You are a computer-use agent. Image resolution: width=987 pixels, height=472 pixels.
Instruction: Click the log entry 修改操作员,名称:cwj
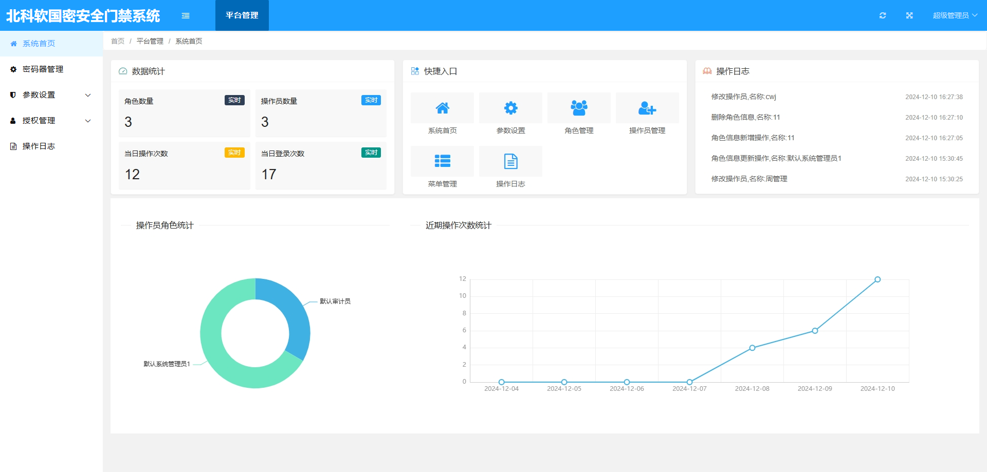pyautogui.click(x=743, y=97)
